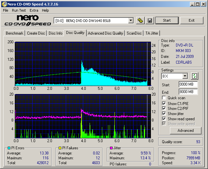Switch to the Create Disc tab

[x=36, y=33]
